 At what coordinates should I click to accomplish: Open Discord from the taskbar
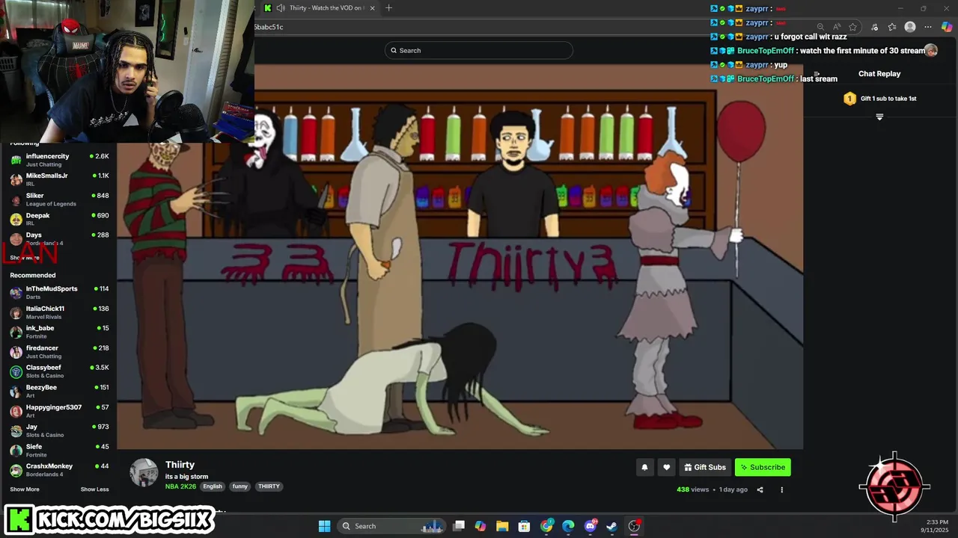pyautogui.click(x=591, y=526)
